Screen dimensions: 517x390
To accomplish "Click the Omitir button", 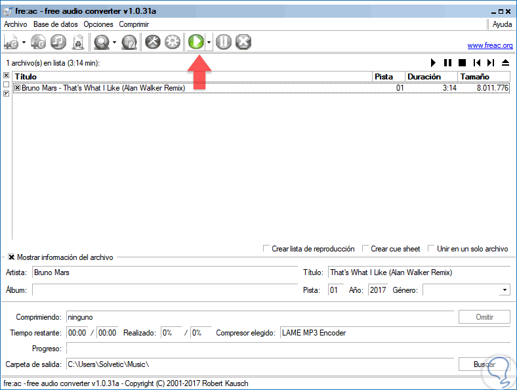I will coord(484,317).
